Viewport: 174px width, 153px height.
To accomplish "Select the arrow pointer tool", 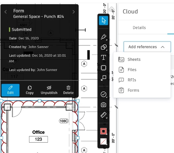I will [104, 21].
